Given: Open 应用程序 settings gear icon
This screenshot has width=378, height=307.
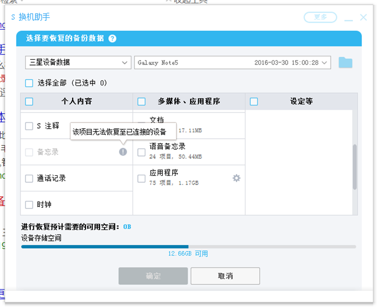Looking at the screenshot, I should (x=236, y=178).
